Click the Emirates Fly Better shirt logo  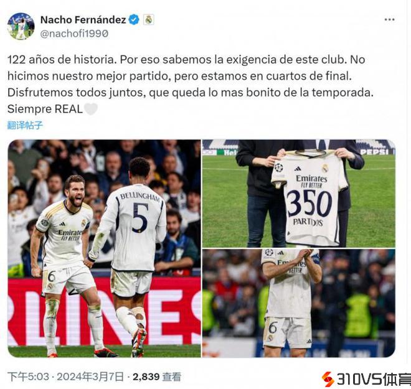click(311, 181)
